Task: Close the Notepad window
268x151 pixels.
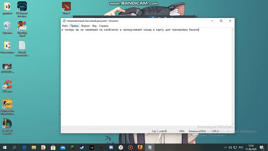Action: click(x=230, y=21)
